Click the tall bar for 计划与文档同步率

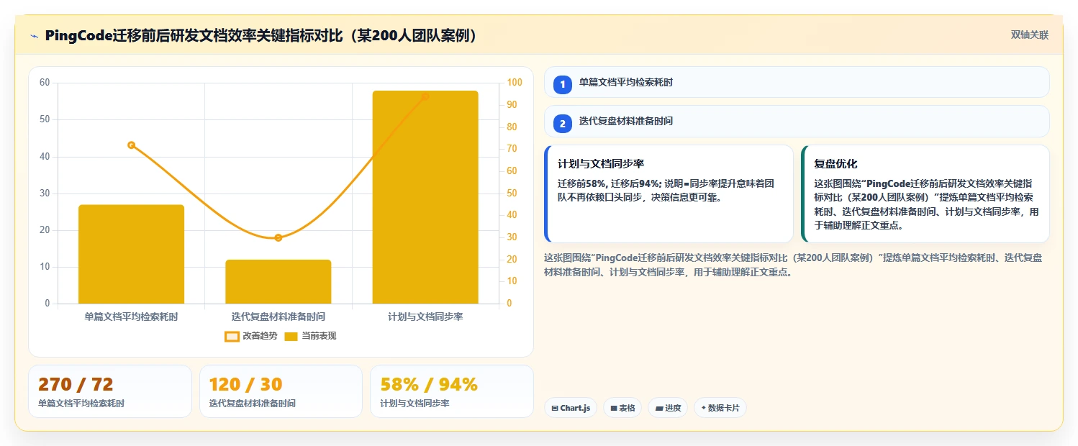[425, 197]
